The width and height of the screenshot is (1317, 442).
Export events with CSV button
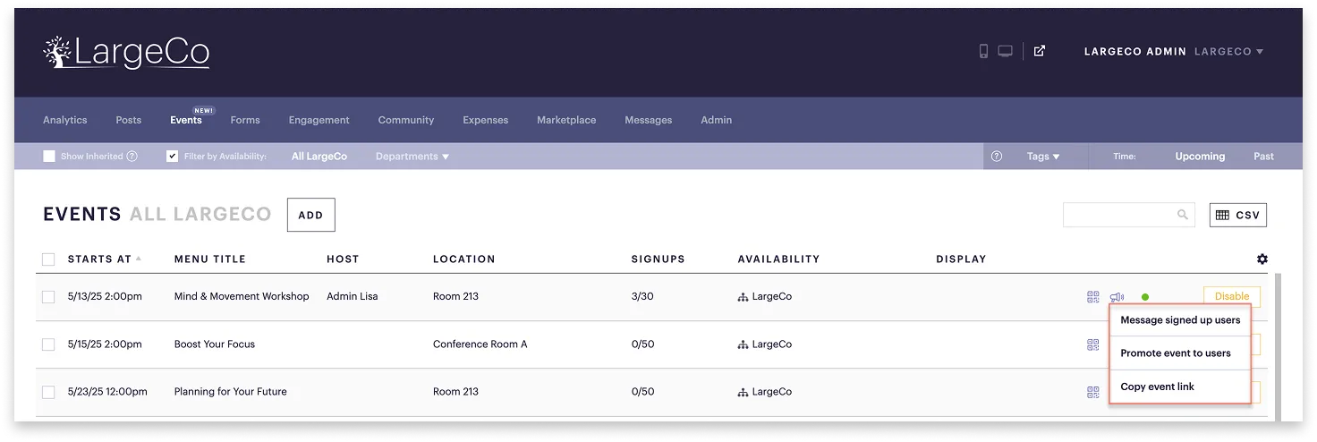(x=1238, y=215)
